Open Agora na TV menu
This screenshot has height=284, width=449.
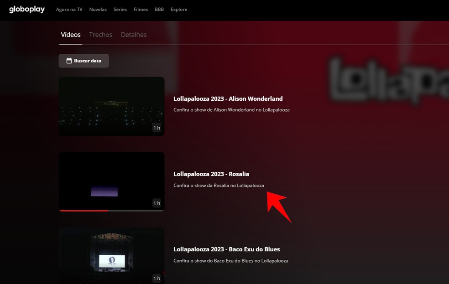tap(69, 10)
